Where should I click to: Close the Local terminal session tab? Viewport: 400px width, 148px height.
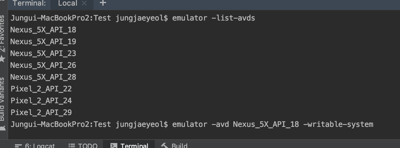coord(84,3)
